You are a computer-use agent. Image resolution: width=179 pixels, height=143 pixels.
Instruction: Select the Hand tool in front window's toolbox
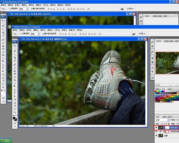tap(15, 109)
